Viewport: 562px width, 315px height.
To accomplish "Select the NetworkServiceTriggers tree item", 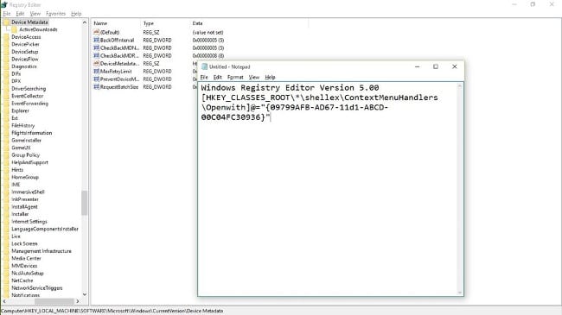I will pos(36,287).
